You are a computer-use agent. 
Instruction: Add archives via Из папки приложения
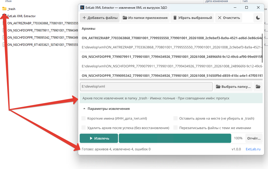[x=145, y=18]
